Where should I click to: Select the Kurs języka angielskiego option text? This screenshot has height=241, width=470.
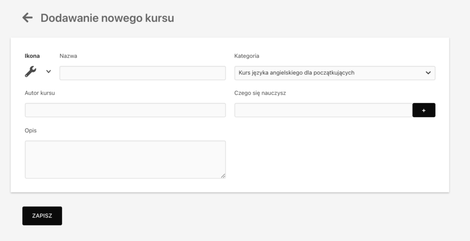click(x=297, y=73)
